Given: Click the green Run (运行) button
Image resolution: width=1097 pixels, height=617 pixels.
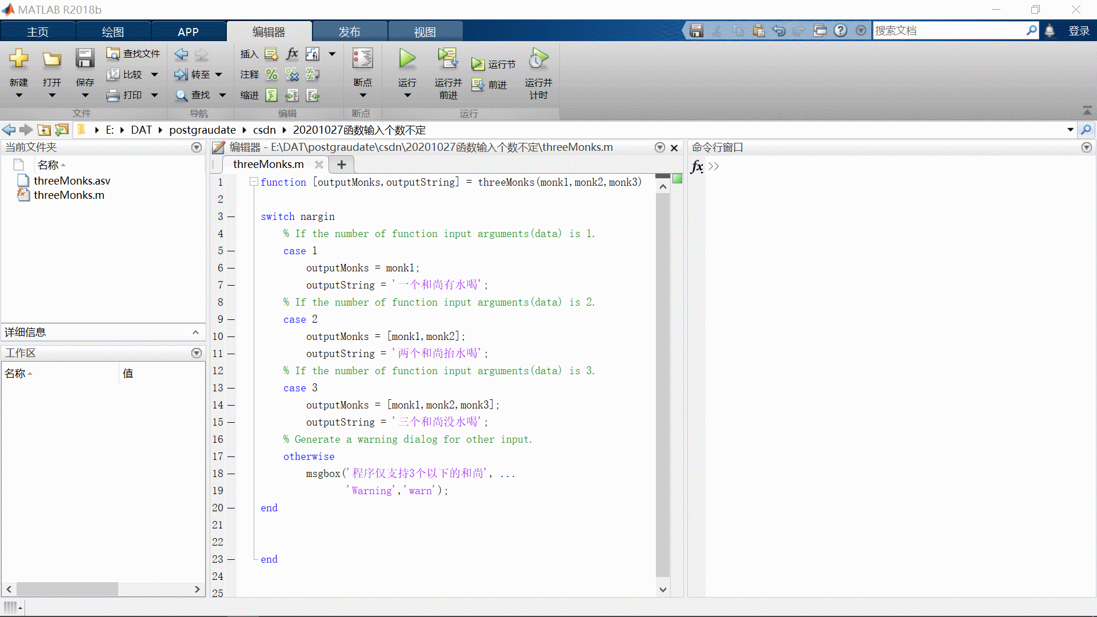Looking at the screenshot, I should click(x=407, y=58).
